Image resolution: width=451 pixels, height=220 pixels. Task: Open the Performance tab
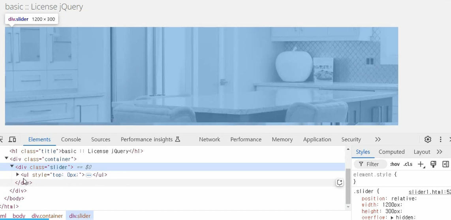tap(246, 139)
